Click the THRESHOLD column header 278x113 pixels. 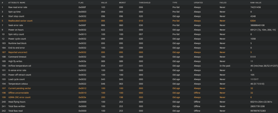[x=145, y=3]
